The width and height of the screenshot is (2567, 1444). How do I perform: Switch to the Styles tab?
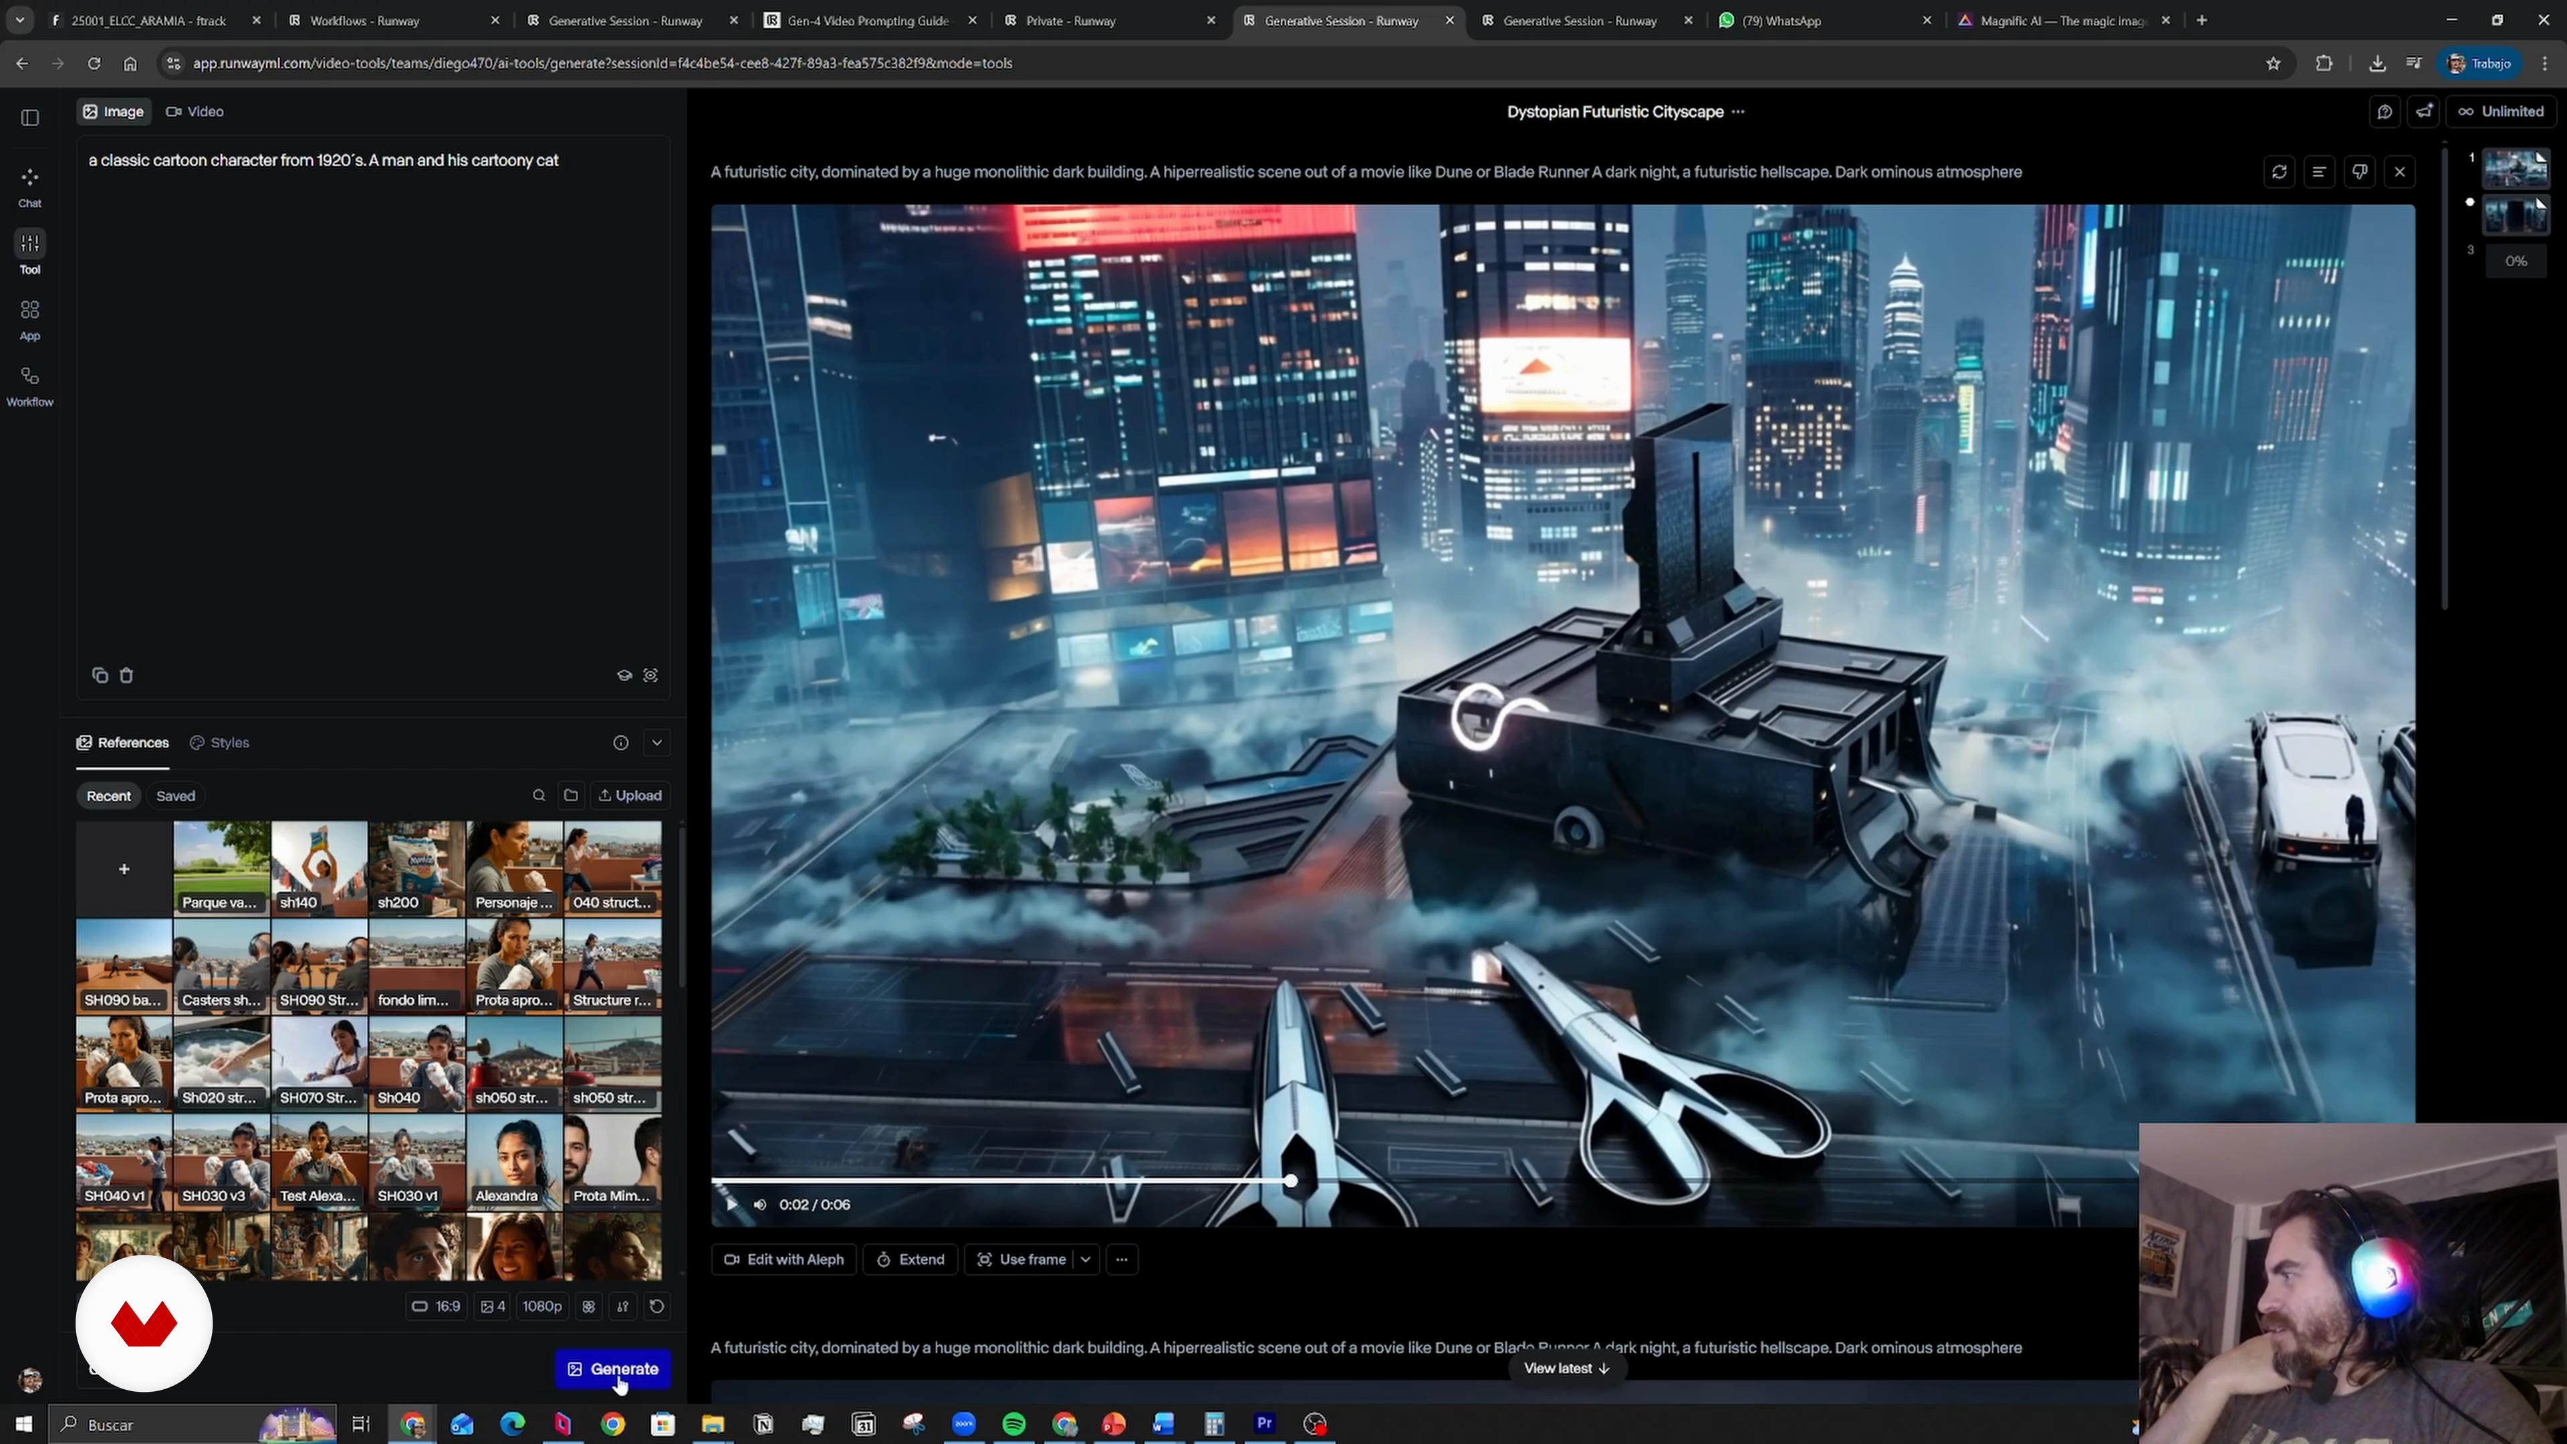(220, 743)
